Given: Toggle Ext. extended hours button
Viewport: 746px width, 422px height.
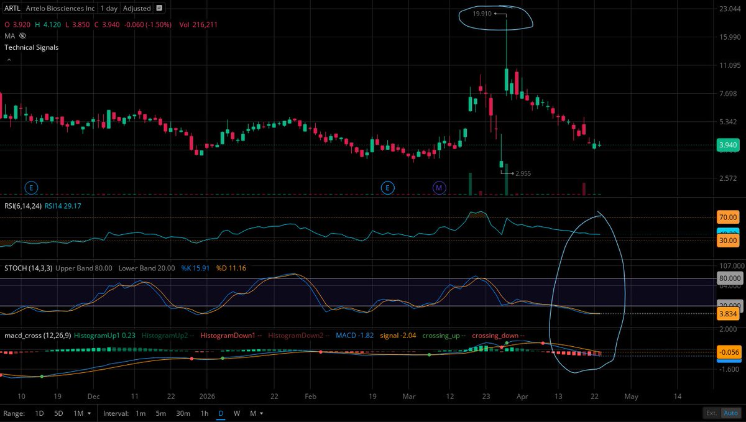Looking at the screenshot, I should [712, 413].
